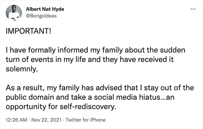Image resolution: width=203 pixels, height=129 pixels.
Task: Open the three-dot more options menu
Action: pos(193,9)
